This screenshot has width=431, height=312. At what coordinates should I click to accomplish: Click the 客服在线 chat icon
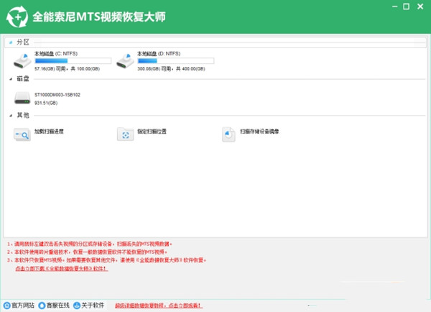(x=42, y=306)
